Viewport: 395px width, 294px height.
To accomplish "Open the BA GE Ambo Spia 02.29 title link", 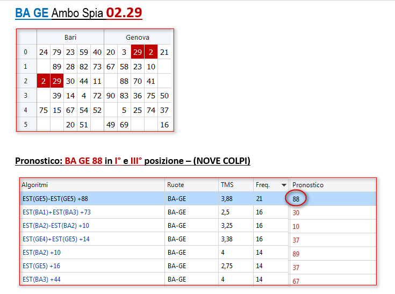I will point(78,13).
